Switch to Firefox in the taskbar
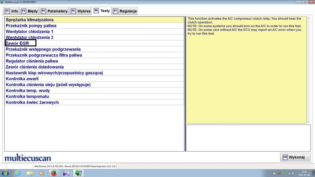This screenshot has width=315, height=177. [x=54, y=173]
